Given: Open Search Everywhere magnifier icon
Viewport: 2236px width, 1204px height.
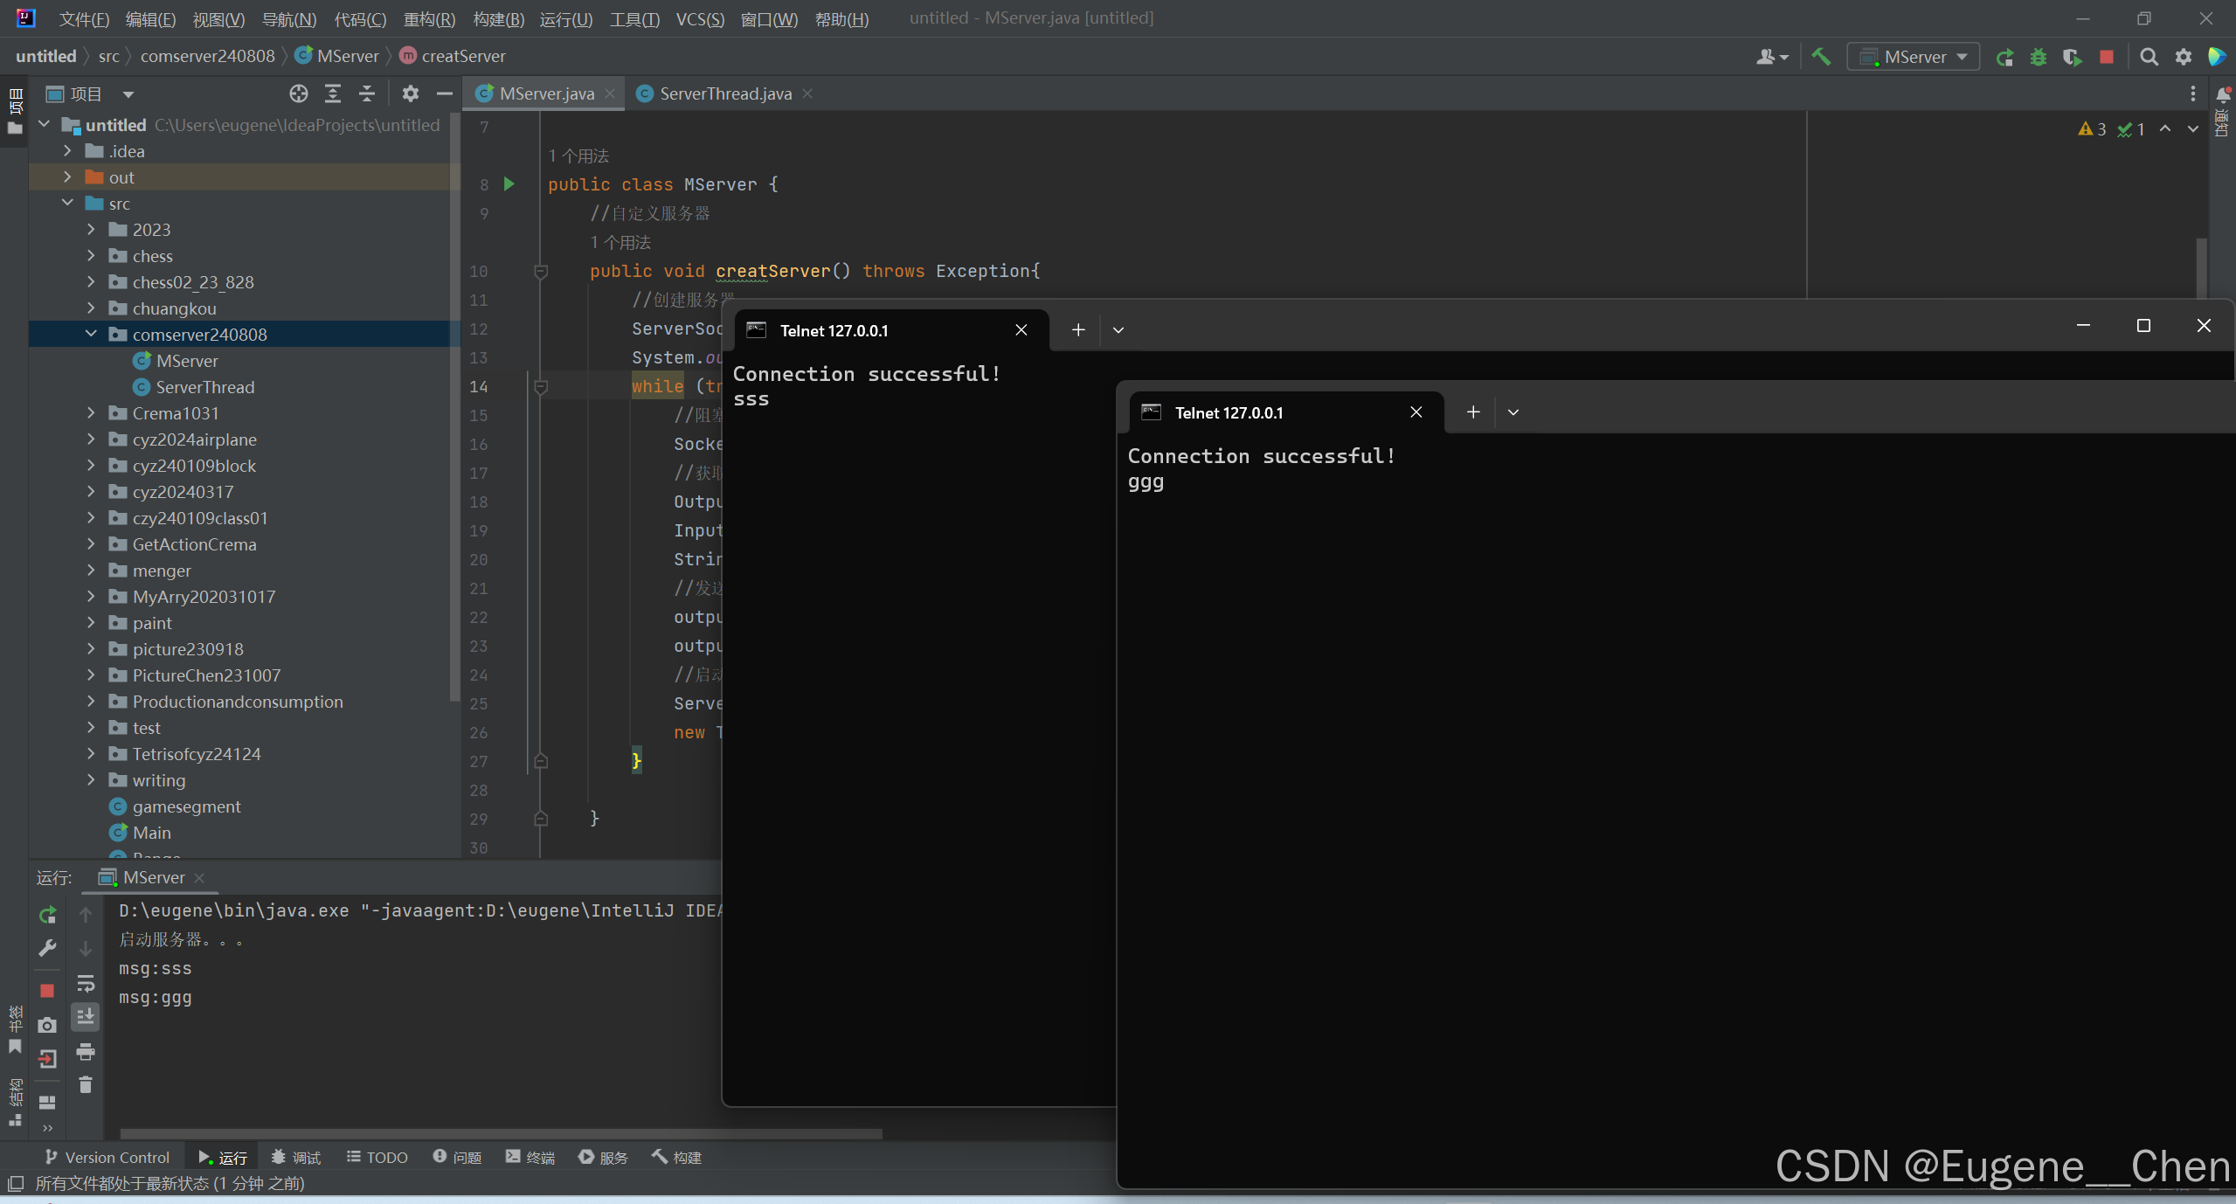Looking at the screenshot, I should point(2149,57).
